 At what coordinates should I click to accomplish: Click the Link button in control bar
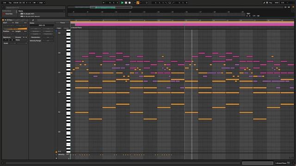pyautogui.click(x=5, y=3)
